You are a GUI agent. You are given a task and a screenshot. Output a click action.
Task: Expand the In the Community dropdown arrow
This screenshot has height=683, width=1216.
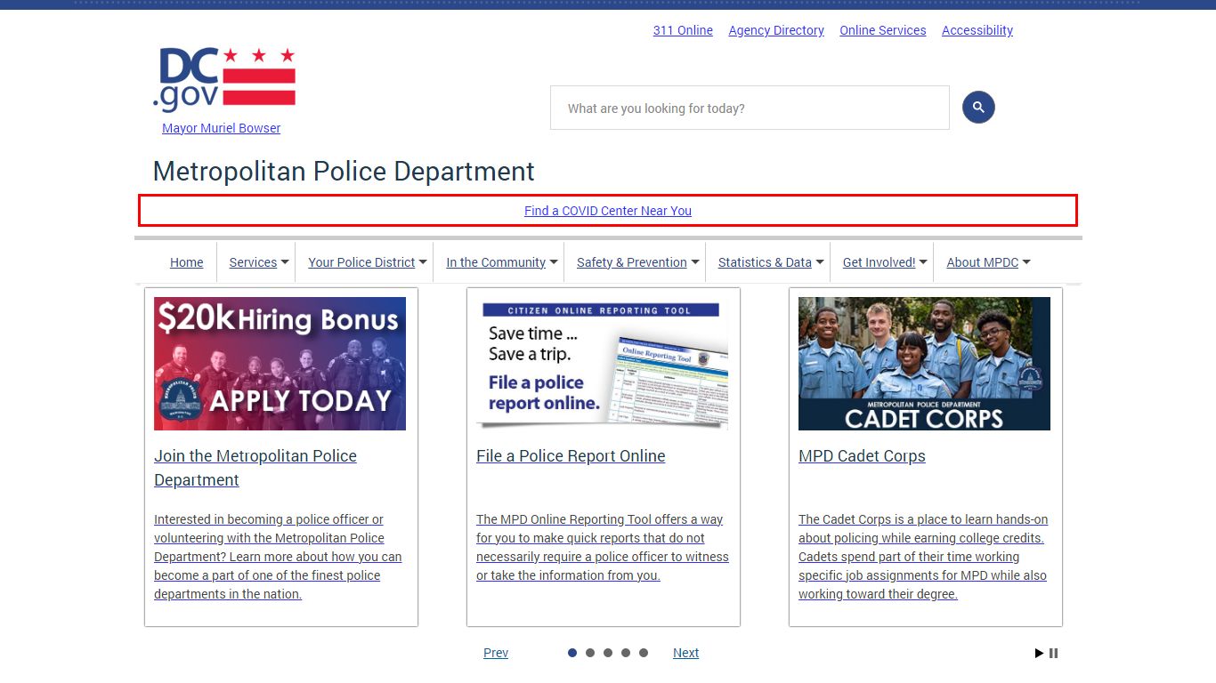pos(554,262)
